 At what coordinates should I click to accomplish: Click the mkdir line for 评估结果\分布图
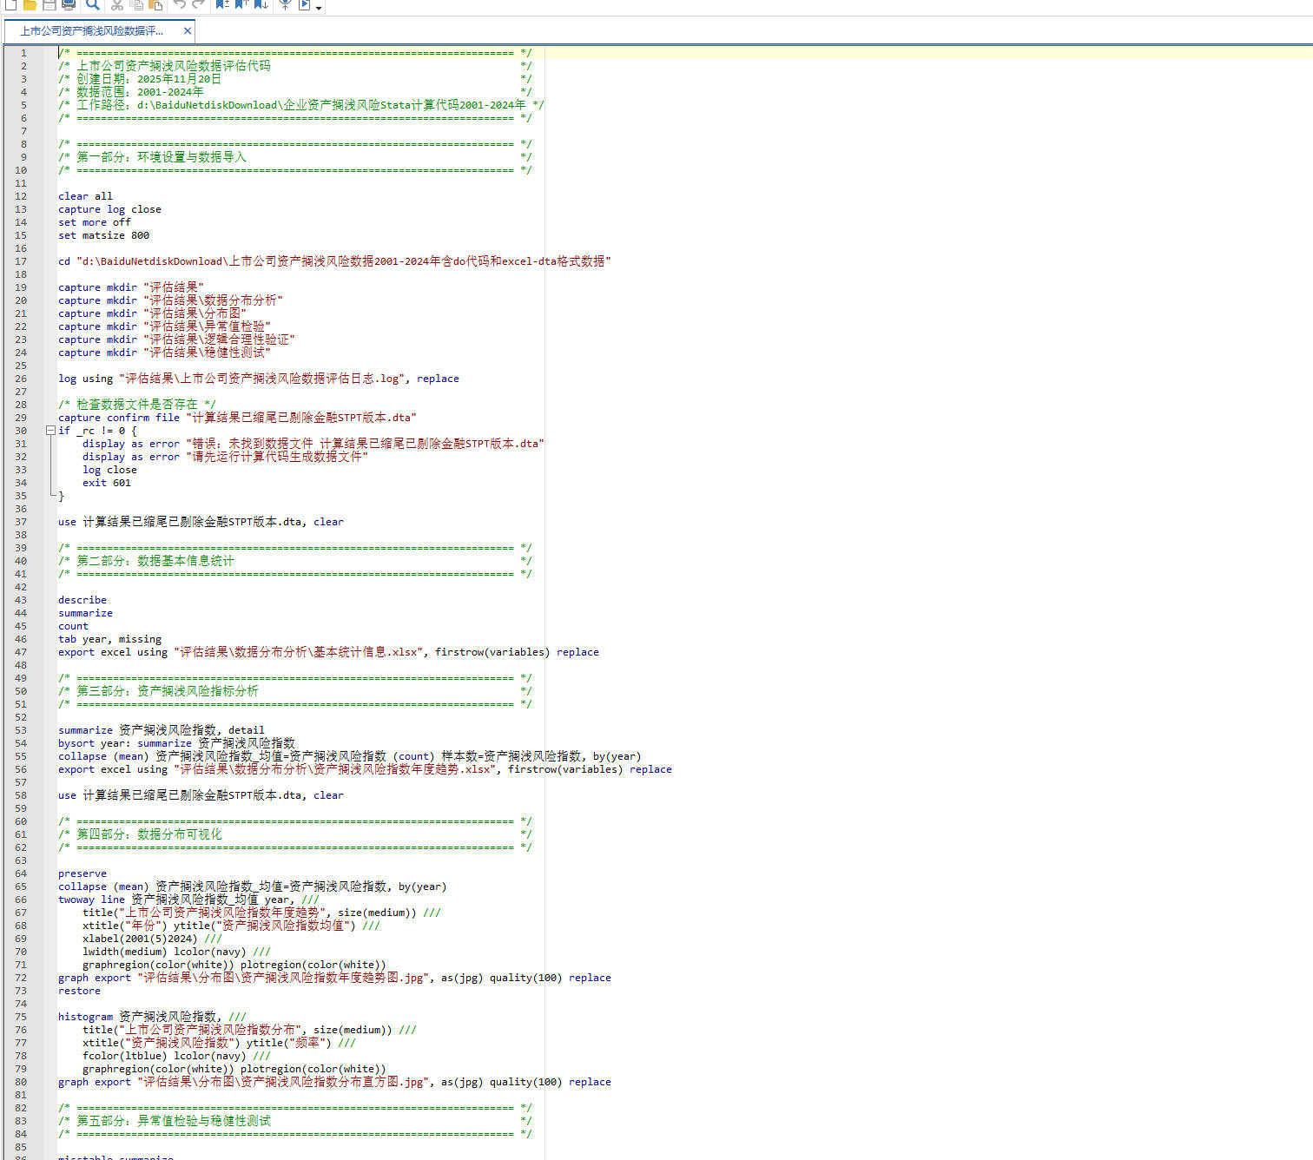point(152,313)
